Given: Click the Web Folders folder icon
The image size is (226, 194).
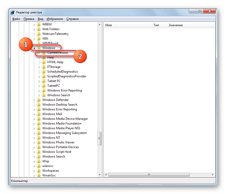Looking at the screenshot, I should [39, 29].
